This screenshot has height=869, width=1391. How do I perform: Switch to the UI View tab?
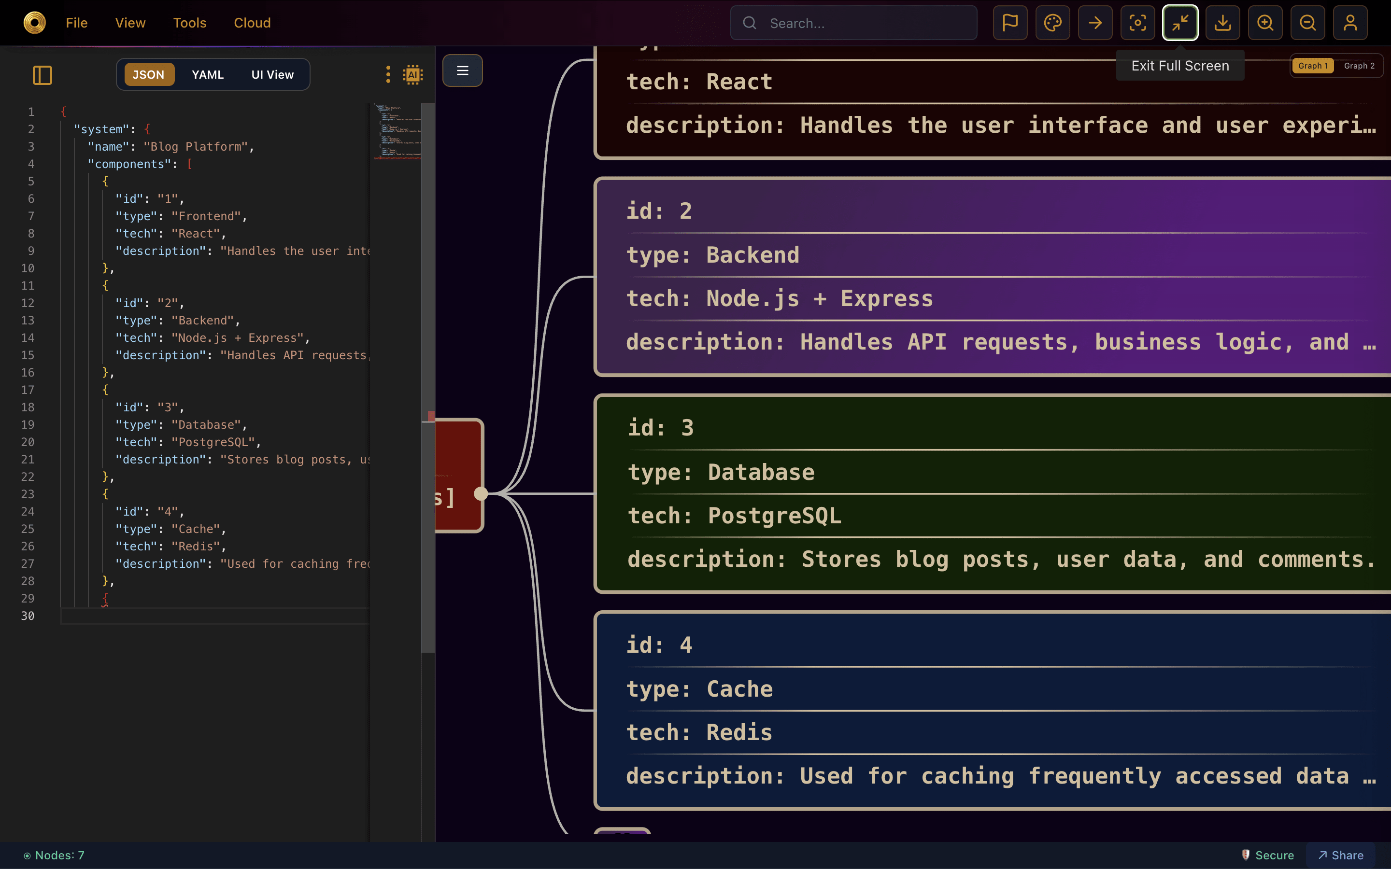[x=272, y=75]
